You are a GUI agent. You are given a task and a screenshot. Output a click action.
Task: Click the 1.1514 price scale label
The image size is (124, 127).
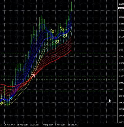click(121, 50)
